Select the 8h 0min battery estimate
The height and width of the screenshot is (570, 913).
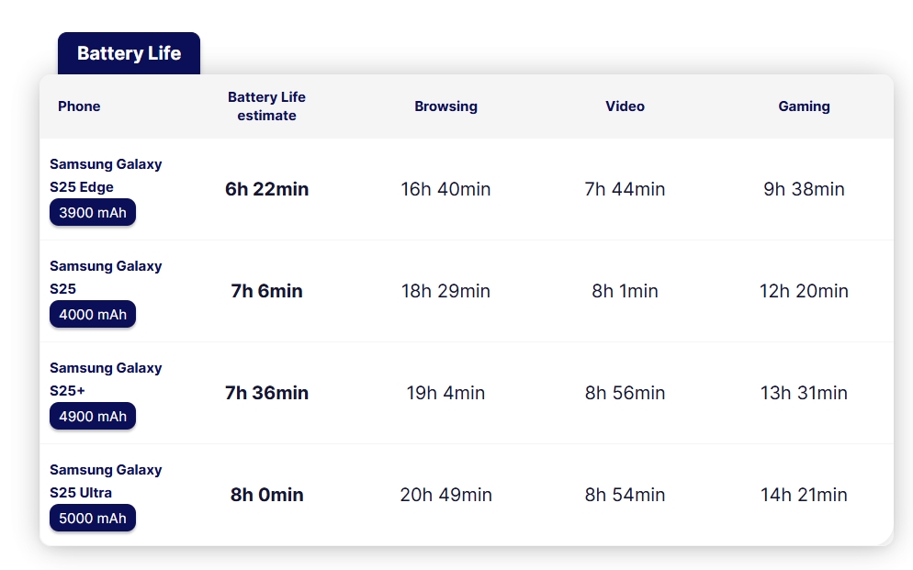266,495
